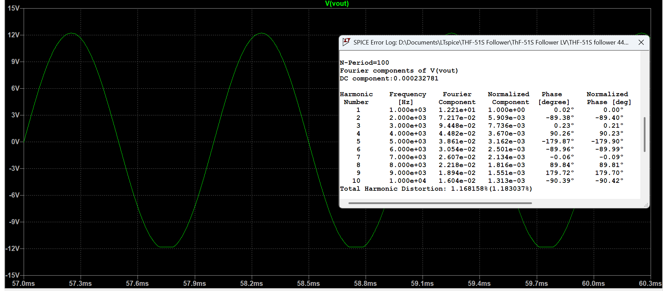Click frequency value 6.000e+03
Viewport: 663px width, 291px height.
click(x=407, y=149)
